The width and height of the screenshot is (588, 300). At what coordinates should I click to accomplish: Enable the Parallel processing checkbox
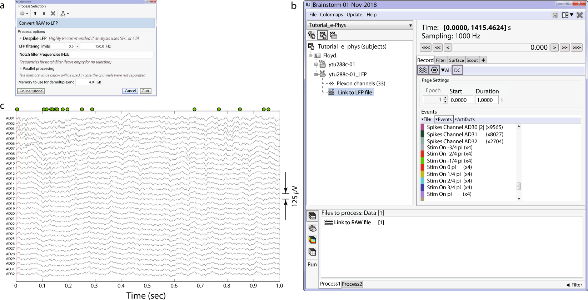[21, 69]
